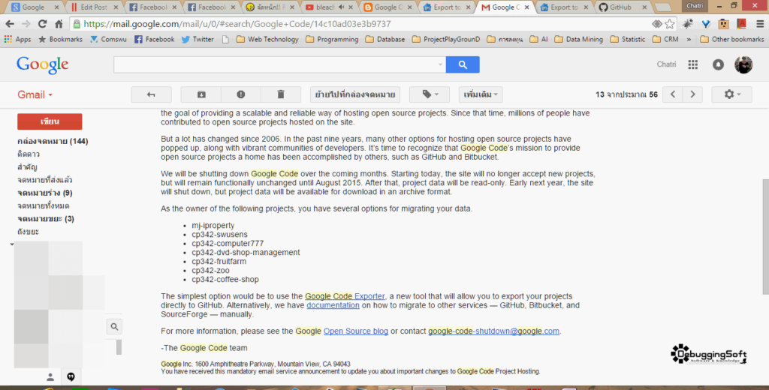
Task: Open the Hangouts chat bubble icon
Action: tap(71, 376)
